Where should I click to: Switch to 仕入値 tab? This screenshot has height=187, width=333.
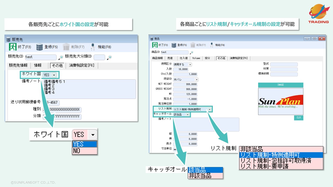(183, 58)
